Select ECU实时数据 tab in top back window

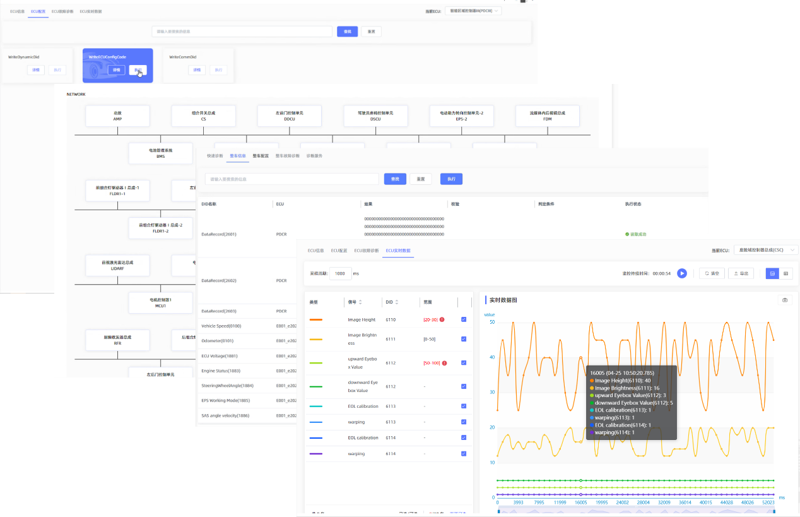tap(91, 11)
